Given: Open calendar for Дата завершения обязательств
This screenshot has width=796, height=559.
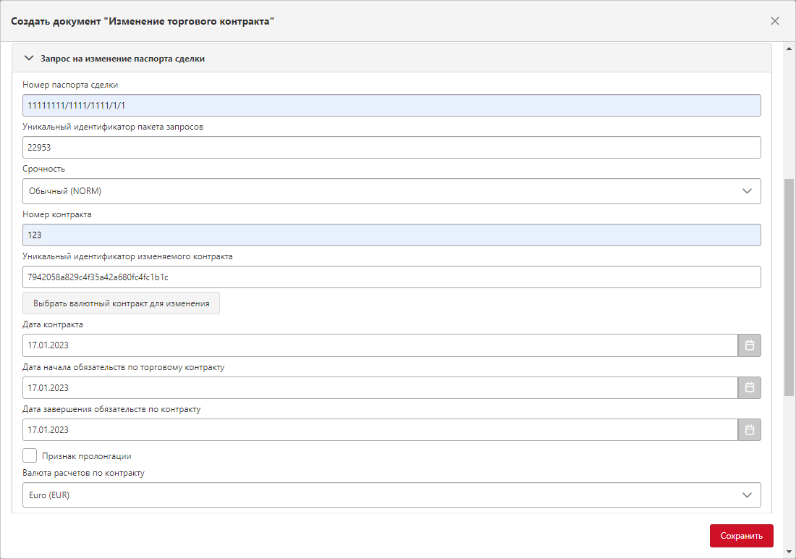Looking at the screenshot, I should pos(749,430).
